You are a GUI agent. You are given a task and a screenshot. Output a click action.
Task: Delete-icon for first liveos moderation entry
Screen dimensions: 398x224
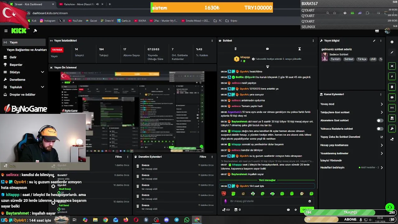[137, 167]
